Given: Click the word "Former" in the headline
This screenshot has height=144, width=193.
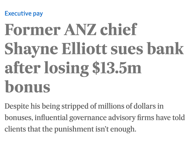Looking at the screenshot, I should pyautogui.click(x=32, y=30).
